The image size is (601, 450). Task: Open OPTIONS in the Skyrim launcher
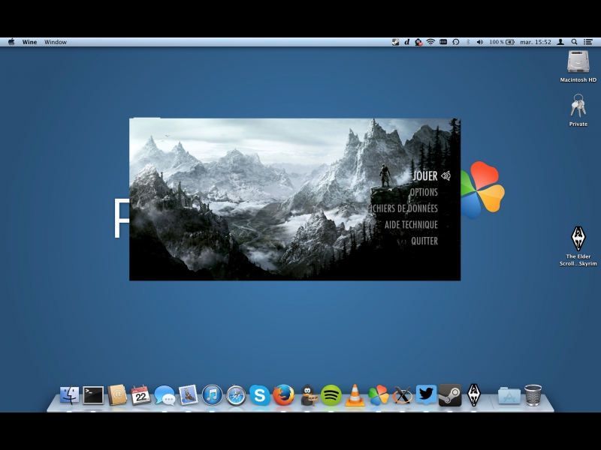point(424,193)
